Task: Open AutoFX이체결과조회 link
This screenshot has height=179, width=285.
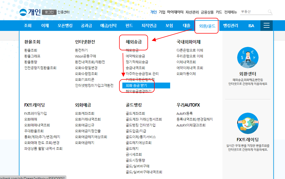Action: (x=191, y=125)
